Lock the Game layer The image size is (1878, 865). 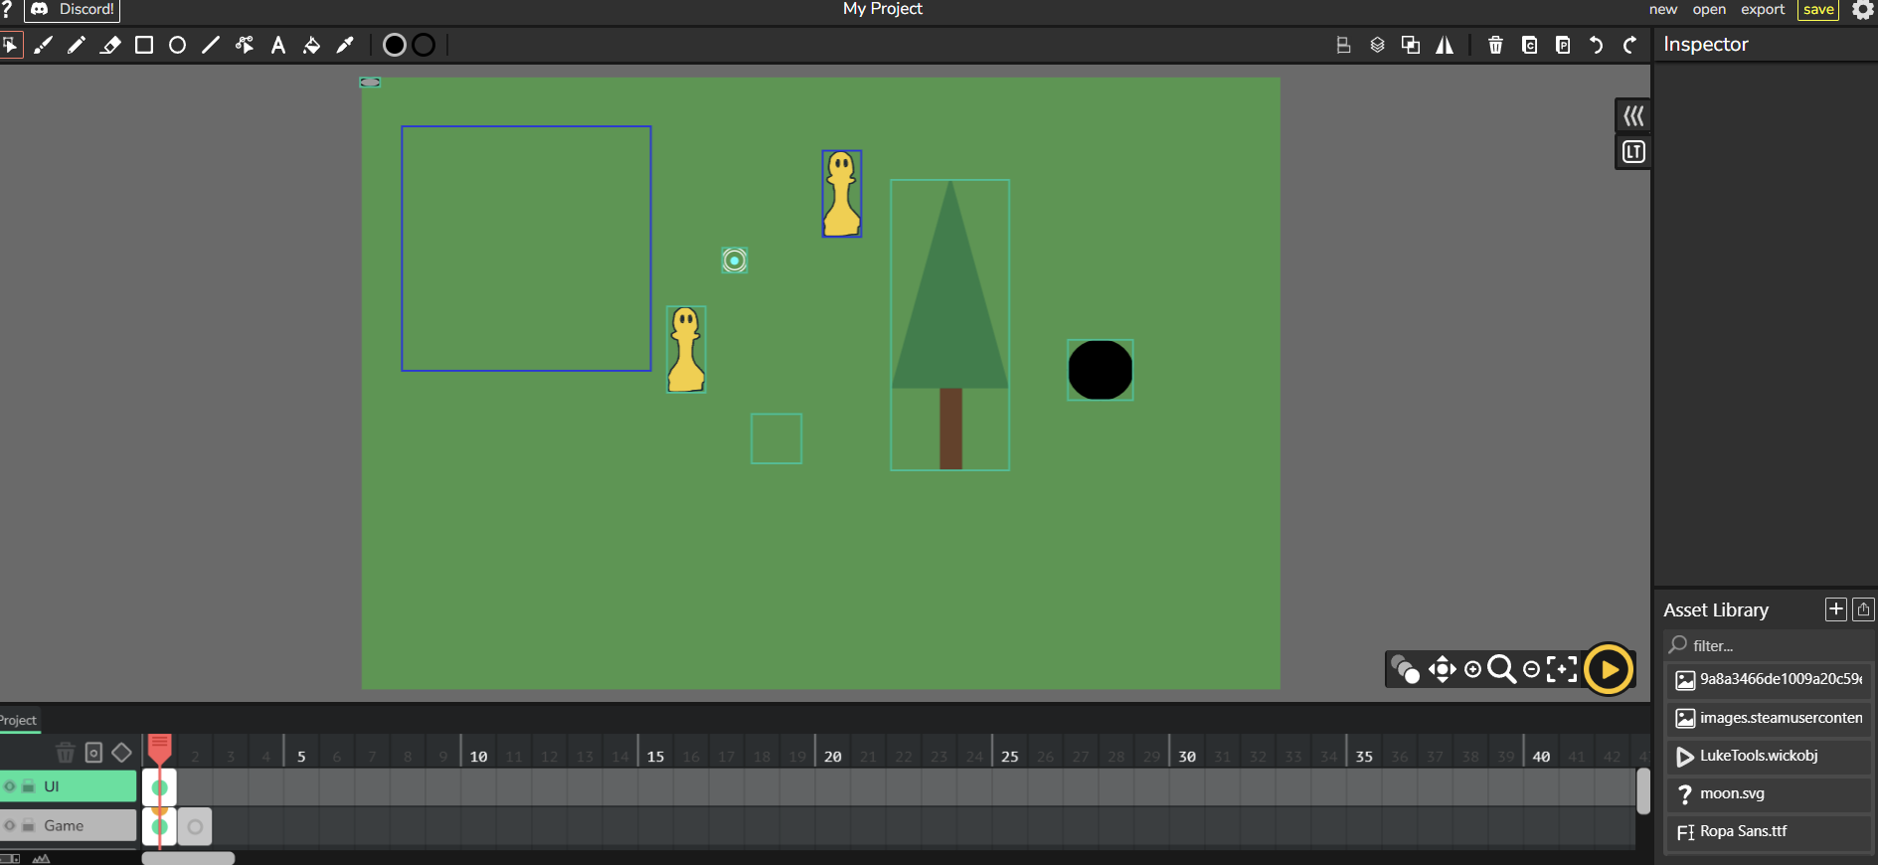tap(29, 825)
